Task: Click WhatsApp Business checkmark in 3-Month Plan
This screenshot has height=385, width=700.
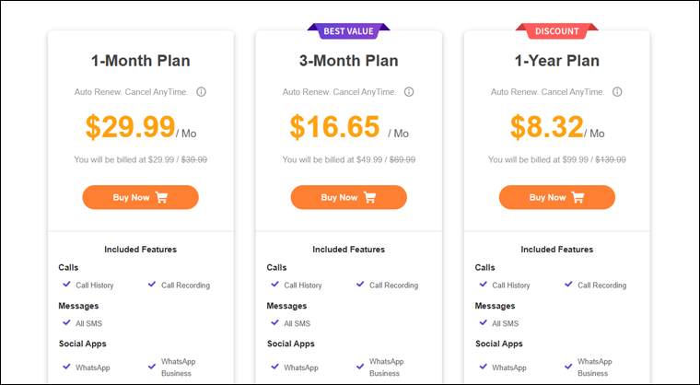Action: pyautogui.click(x=360, y=367)
